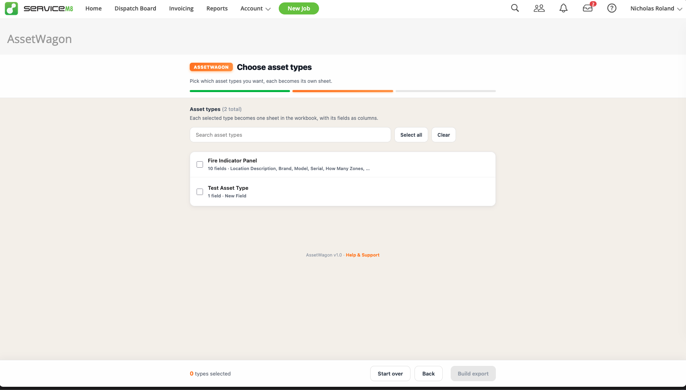Tick the Test Asset Type checkbox
Screen dimensions: 686x390
point(200,192)
